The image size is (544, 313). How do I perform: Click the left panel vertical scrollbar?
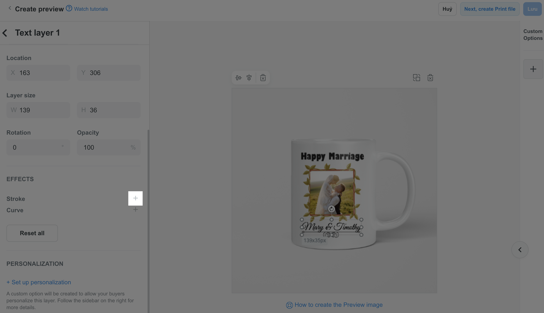tap(148, 221)
